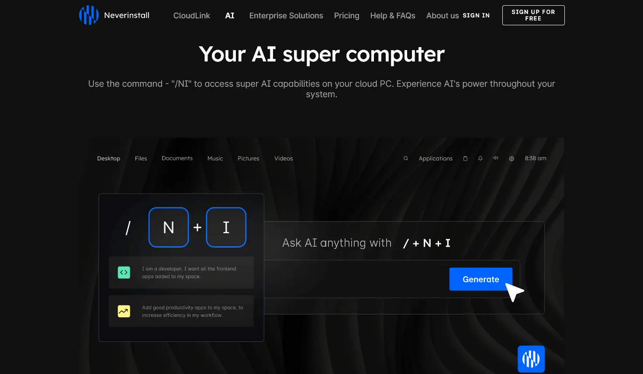Open the About us page
Screen dimensions: 643x374
click(x=442, y=16)
